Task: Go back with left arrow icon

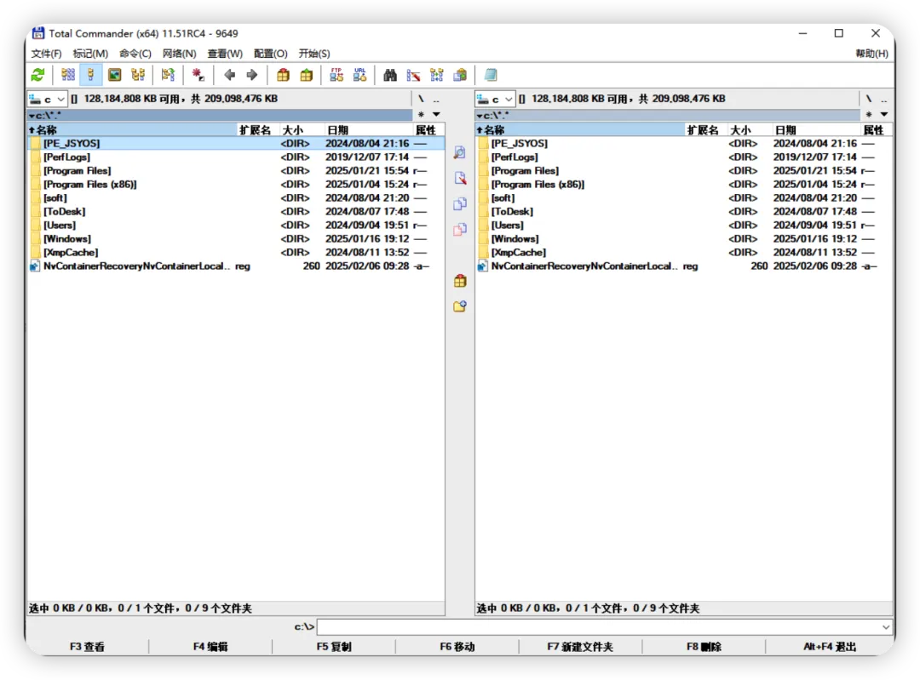Action: point(229,75)
